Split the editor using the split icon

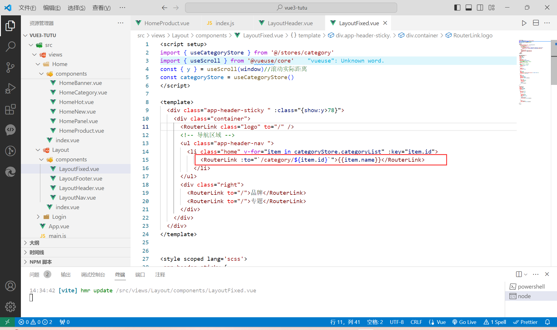(x=536, y=23)
